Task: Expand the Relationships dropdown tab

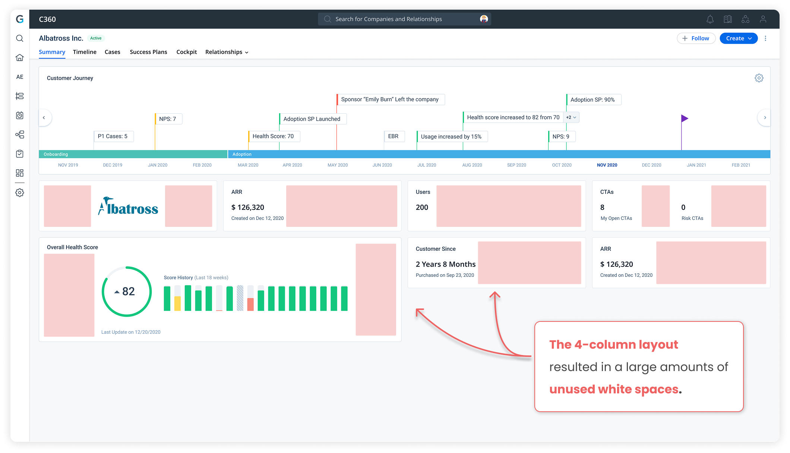Action: pos(227,52)
